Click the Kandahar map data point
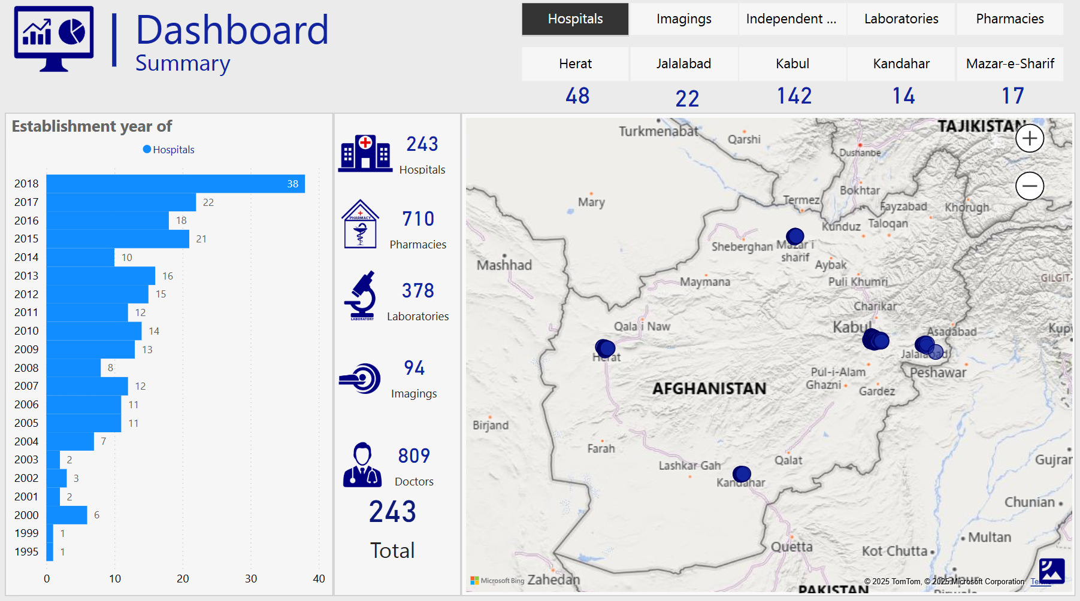Viewport: 1080px width, 601px height. coord(742,474)
